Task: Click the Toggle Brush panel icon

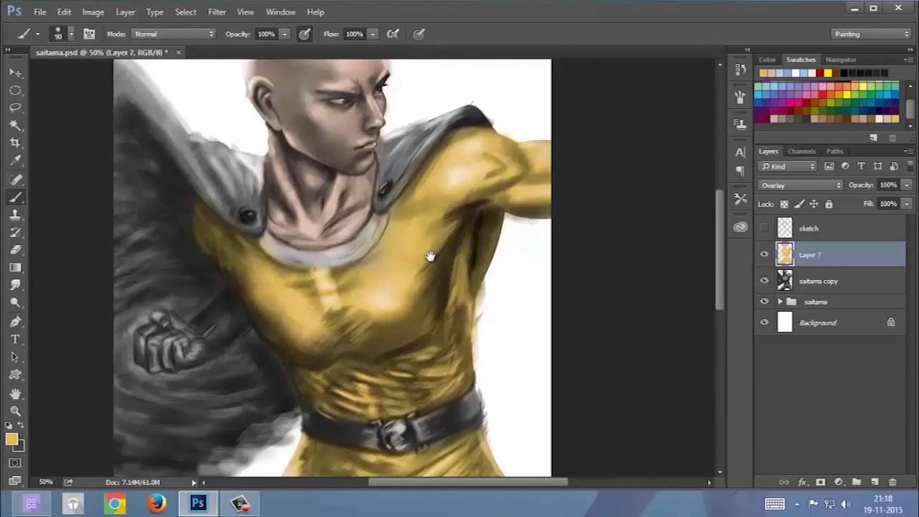Action: (88, 34)
